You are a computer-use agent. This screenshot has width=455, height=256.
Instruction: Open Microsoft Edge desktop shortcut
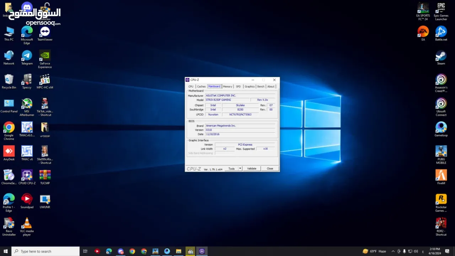point(27,36)
